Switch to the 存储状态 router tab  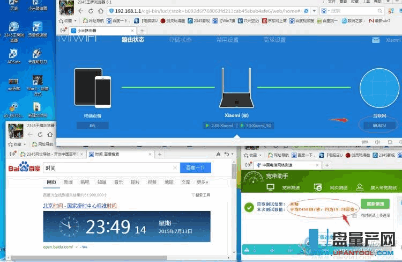[x=181, y=40]
